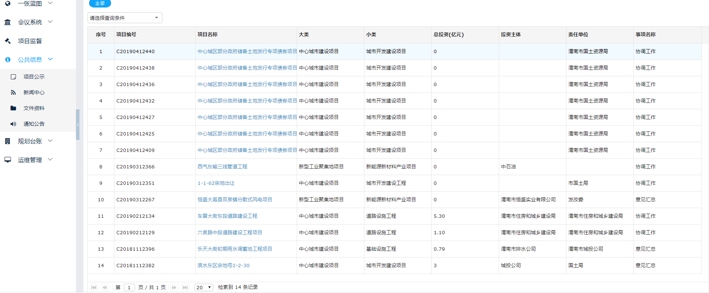Click the sidebar collapse handle
The image size is (709, 293).
coord(77,125)
